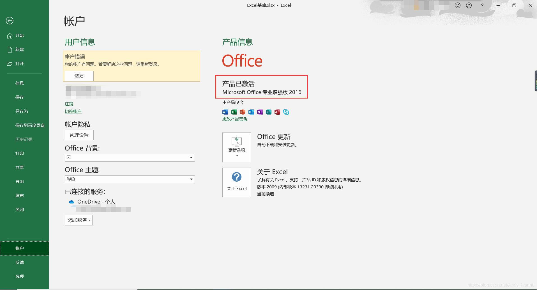
Task: Click the Skype for Business icon
Action: click(286, 112)
